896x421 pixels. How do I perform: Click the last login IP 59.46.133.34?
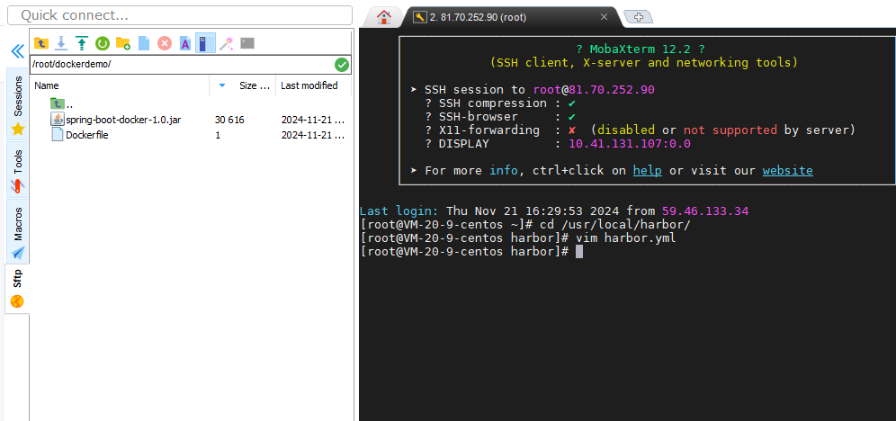pyautogui.click(x=705, y=211)
